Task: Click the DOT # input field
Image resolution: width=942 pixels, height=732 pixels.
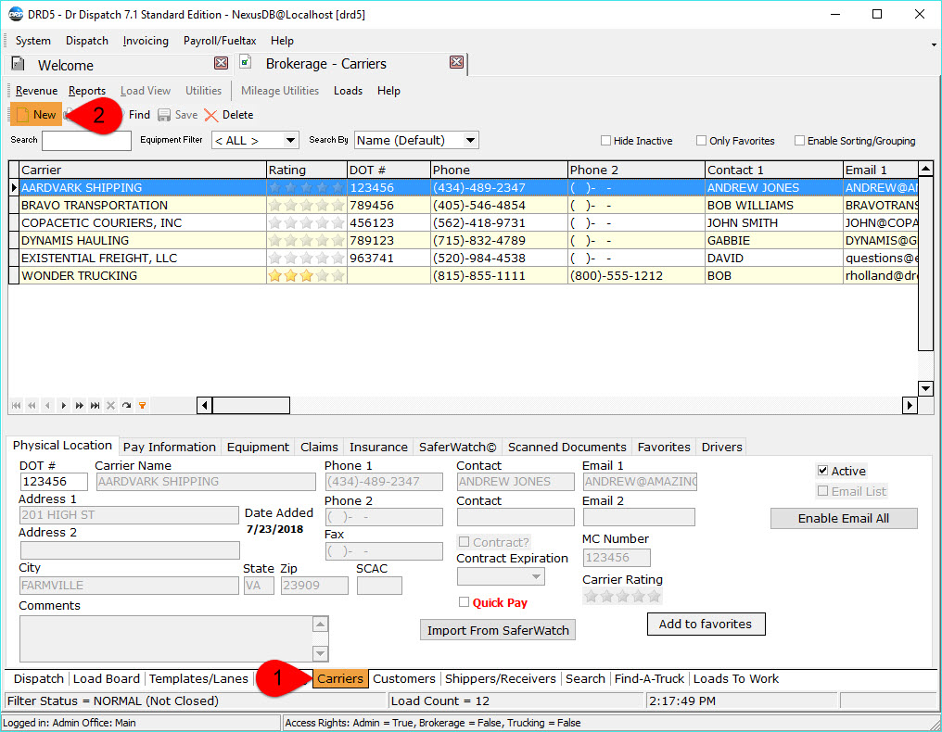Action: click(54, 482)
